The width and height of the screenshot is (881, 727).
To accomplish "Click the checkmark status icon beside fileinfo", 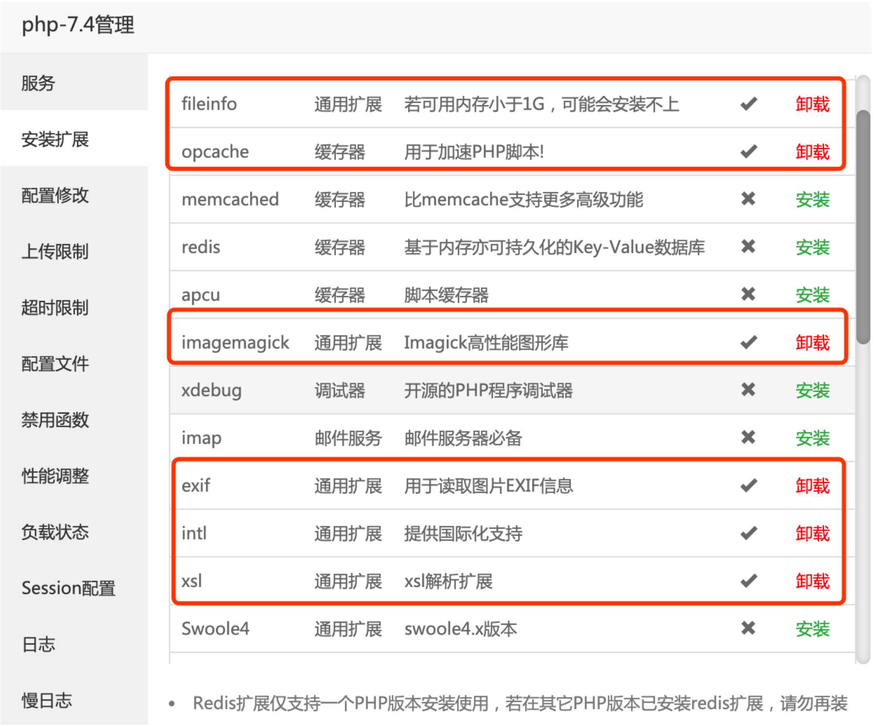I will pyautogui.click(x=749, y=103).
